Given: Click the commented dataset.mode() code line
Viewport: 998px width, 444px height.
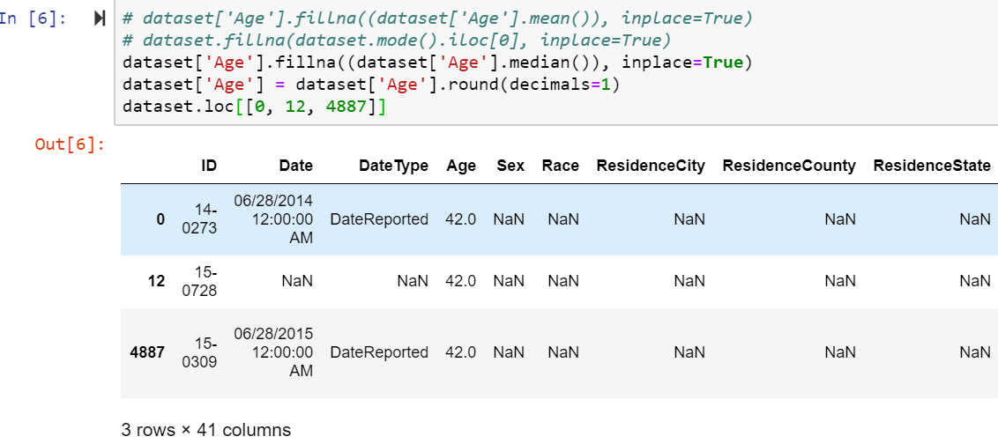Looking at the screenshot, I should click(397, 41).
